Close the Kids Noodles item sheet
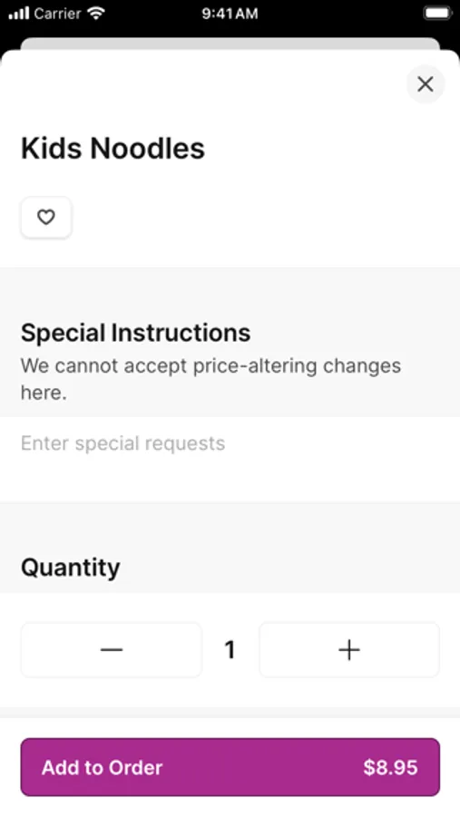 (x=426, y=83)
